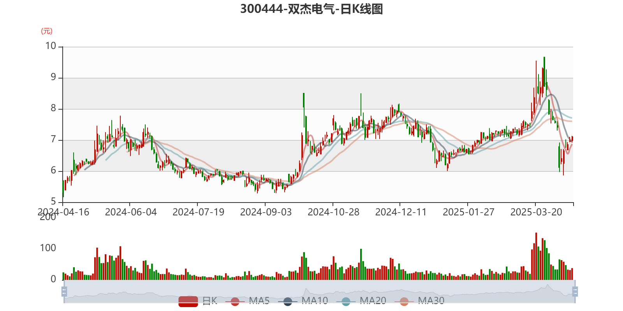Click the 2024-10-28 date axis label
The image size is (623, 311).
(x=334, y=212)
